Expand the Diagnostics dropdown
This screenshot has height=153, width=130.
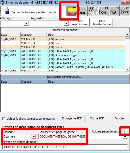click(66, 23)
